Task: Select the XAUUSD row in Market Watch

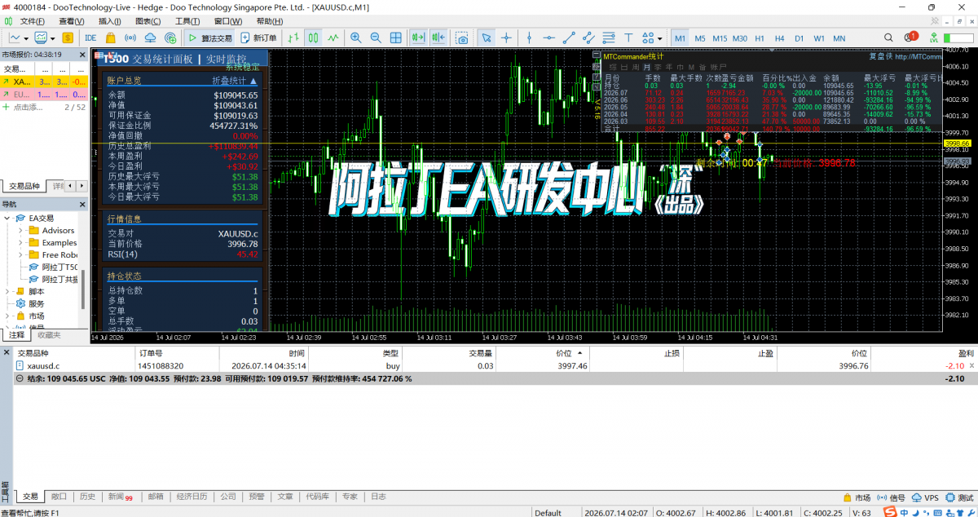Action: point(44,82)
